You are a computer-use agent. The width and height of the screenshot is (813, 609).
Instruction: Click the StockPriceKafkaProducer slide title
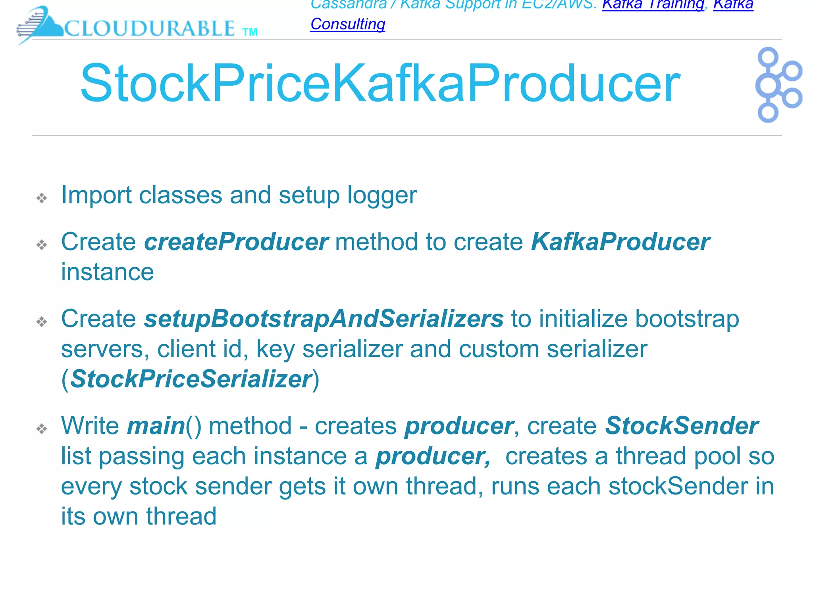pos(380,84)
